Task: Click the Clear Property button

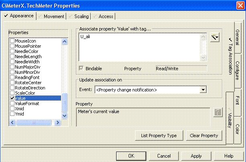Action: pyautogui.click(x=204, y=136)
